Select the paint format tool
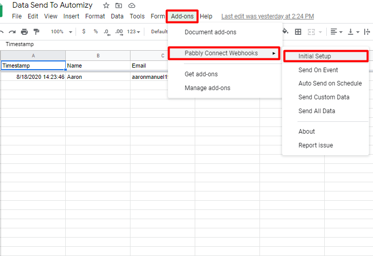This screenshot has width=373, height=256. [36, 32]
